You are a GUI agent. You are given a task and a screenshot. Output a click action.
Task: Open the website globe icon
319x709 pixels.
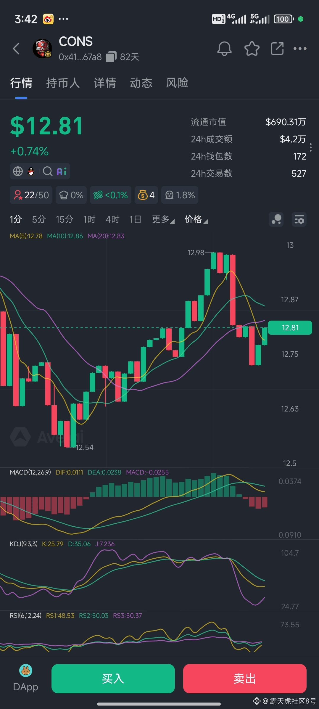point(18,171)
